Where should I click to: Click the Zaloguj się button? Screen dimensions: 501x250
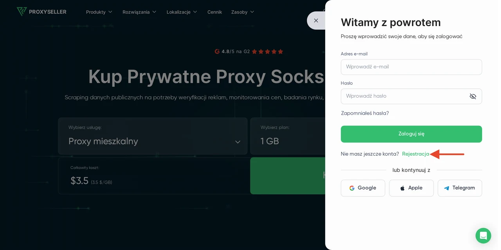tap(411, 134)
